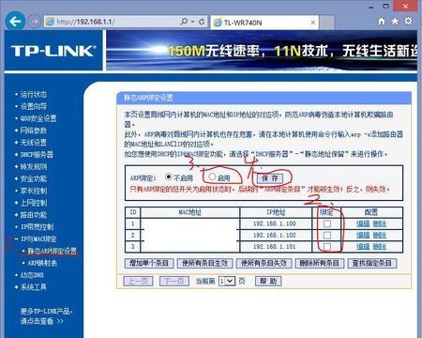Check the bind box for 192.168.1.100

[327, 223]
